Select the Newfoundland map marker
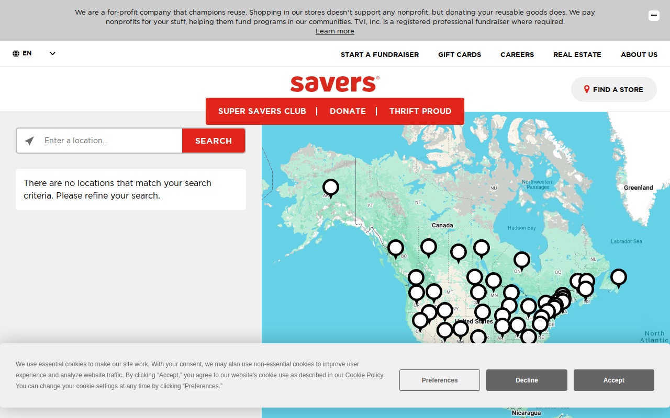670x418 pixels. tap(619, 278)
